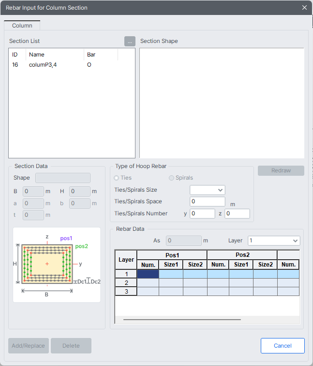Select section row 'columP3,4' in Section List
The image size is (313, 366).
72,65
